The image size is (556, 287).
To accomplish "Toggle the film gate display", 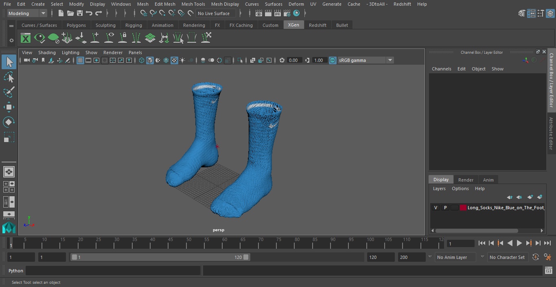I will pos(88,60).
